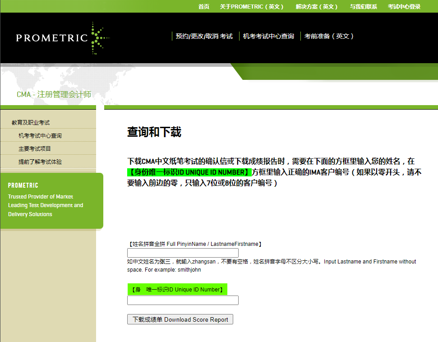
Task: Click 考前准备（英文） navigation item
Action: coord(329,36)
